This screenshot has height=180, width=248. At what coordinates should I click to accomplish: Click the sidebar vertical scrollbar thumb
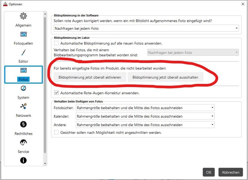(x=45, y=85)
